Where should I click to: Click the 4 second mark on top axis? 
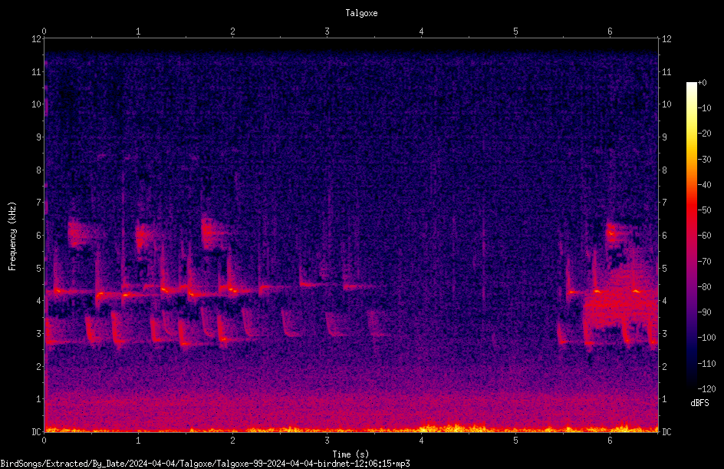pos(421,31)
